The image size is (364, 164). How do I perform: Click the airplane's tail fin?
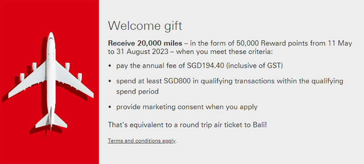coord(51,120)
